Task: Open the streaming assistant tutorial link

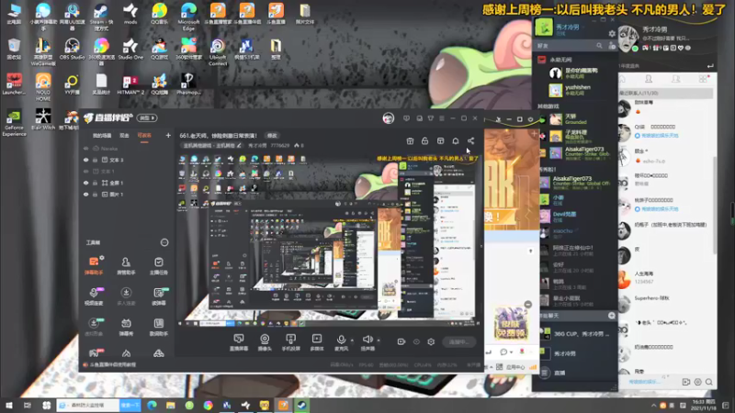Action: pyautogui.click(x=109, y=364)
